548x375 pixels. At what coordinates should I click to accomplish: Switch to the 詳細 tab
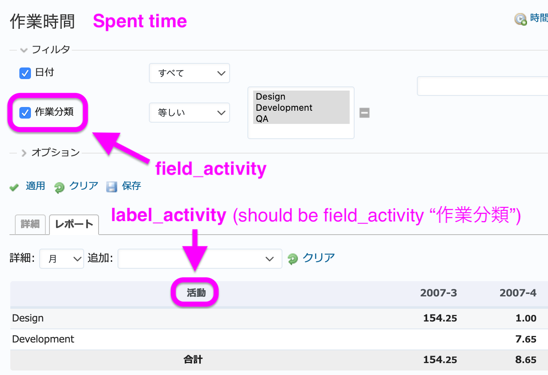pos(30,224)
